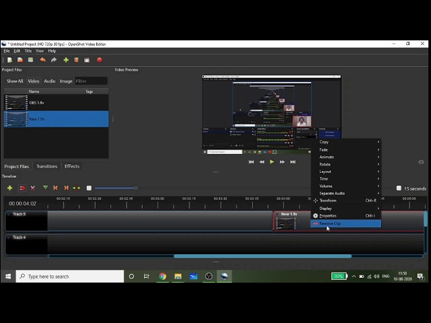
Task: Click the Center Timeline on Playhead icon
Action: tap(76, 188)
